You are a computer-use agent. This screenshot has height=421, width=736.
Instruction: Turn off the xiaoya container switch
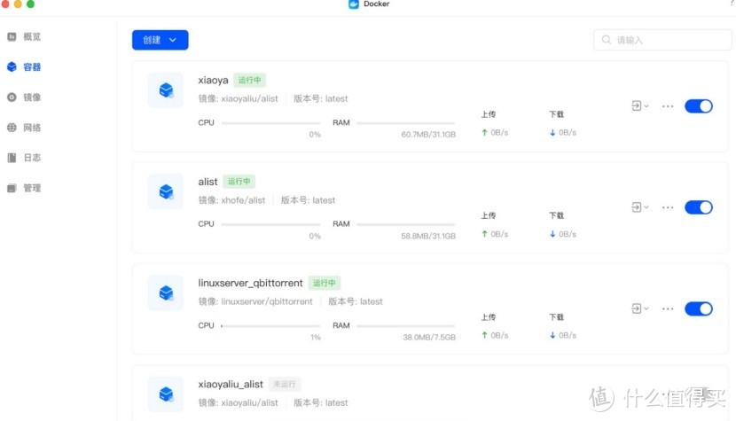[x=699, y=106]
